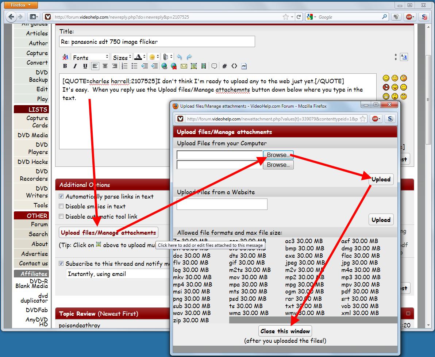Open Capture in the sidebar menu

[37, 53]
